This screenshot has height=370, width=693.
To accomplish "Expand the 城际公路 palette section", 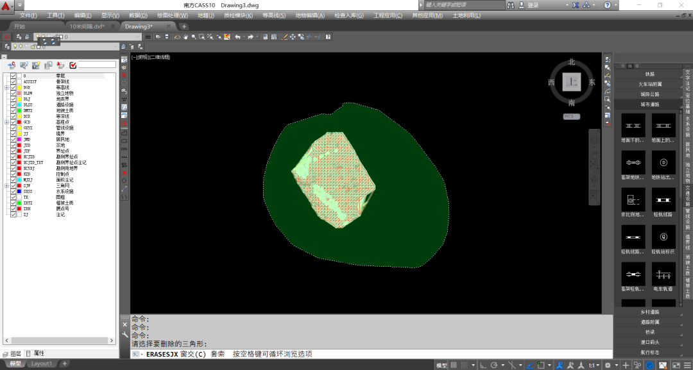I will [x=649, y=94].
